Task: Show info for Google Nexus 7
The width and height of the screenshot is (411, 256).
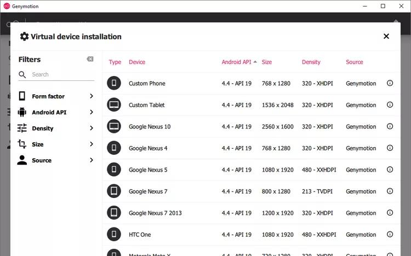Action: coord(390,191)
